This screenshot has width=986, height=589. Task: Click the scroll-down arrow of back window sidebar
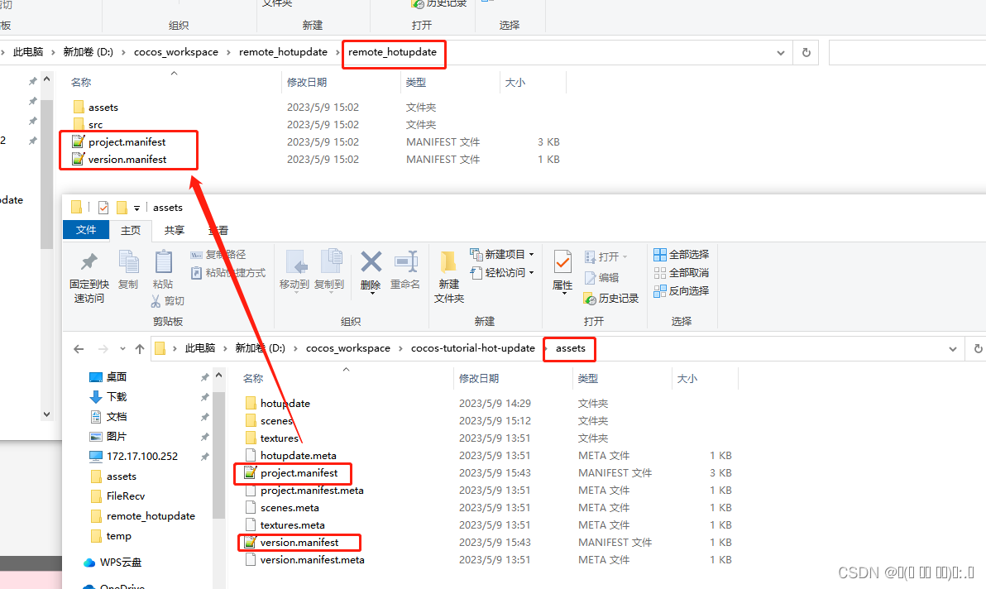(x=46, y=414)
